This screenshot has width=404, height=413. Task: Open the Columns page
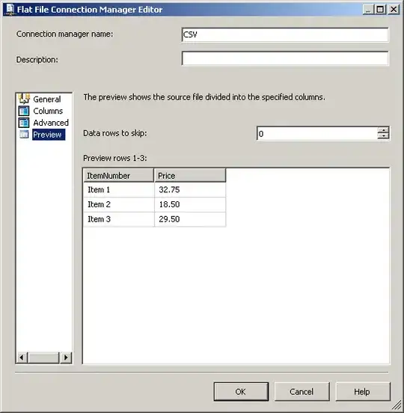48,111
